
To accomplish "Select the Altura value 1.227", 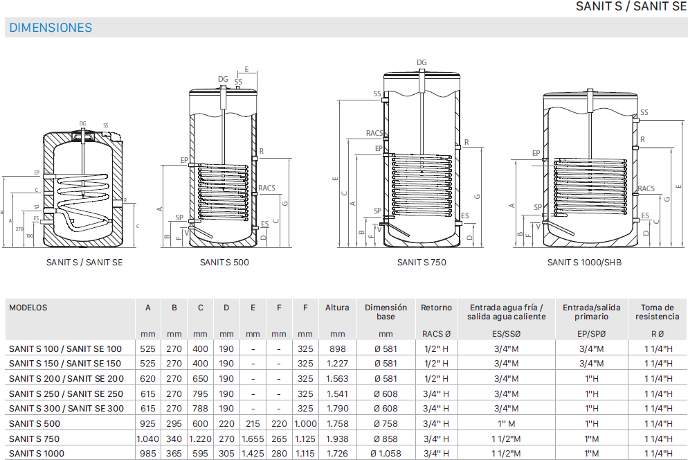I will coord(337,364).
